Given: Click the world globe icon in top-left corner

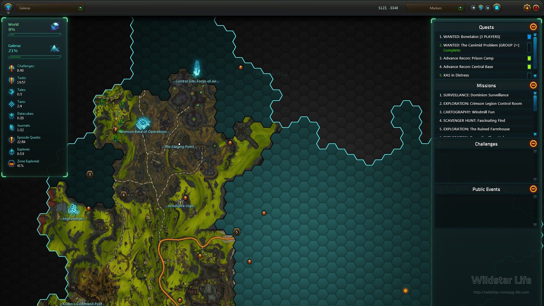Looking at the screenshot, I should point(8,7).
